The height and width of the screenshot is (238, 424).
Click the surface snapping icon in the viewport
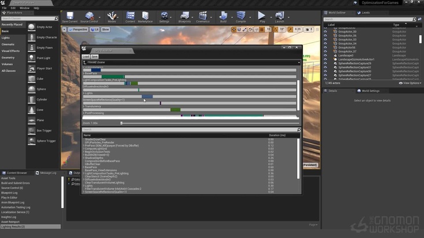point(257,29)
